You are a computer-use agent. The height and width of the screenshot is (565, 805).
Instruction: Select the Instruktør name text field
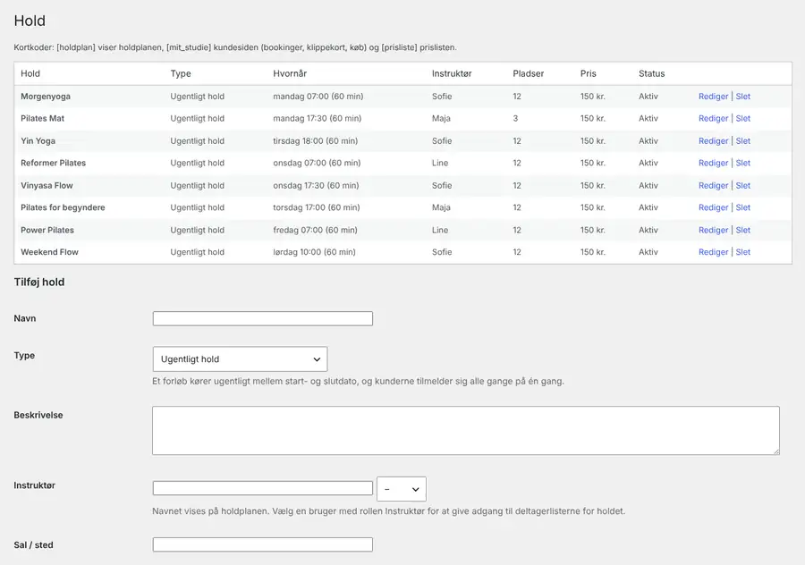pyautogui.click(x=262, y=488)
